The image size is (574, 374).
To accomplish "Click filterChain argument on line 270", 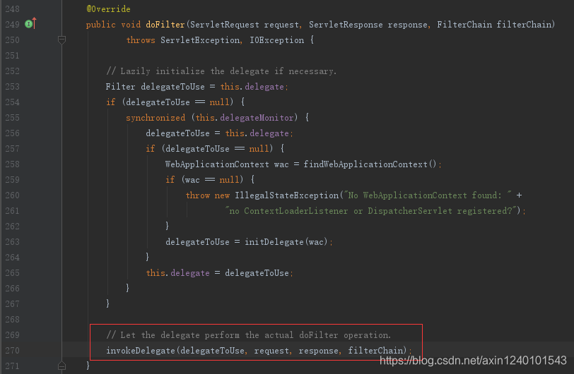I will pos(375,351).
